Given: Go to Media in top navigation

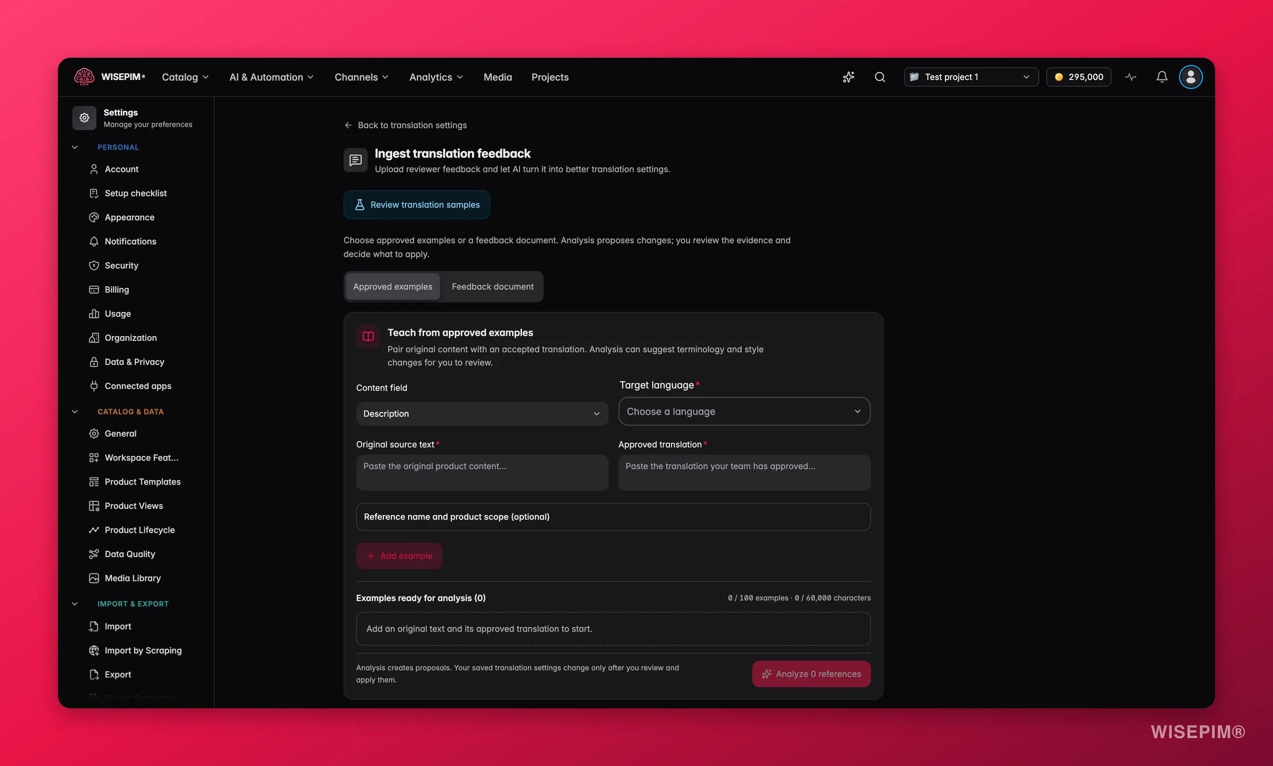Looking at the screenshot, I should [x=498, y=77].
